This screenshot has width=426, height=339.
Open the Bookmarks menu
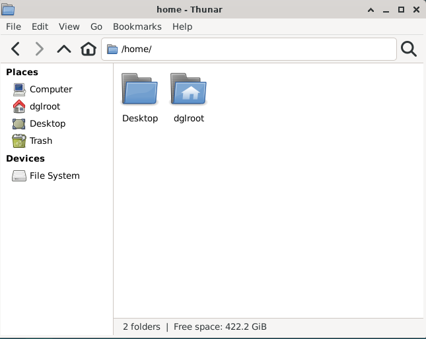[137, 26]
